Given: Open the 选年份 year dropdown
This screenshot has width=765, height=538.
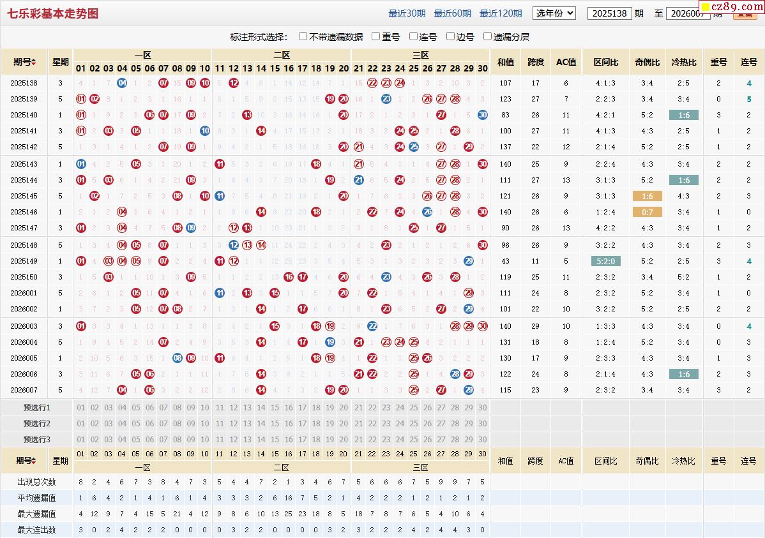Looking at the screenshot, I should (554, 13).
